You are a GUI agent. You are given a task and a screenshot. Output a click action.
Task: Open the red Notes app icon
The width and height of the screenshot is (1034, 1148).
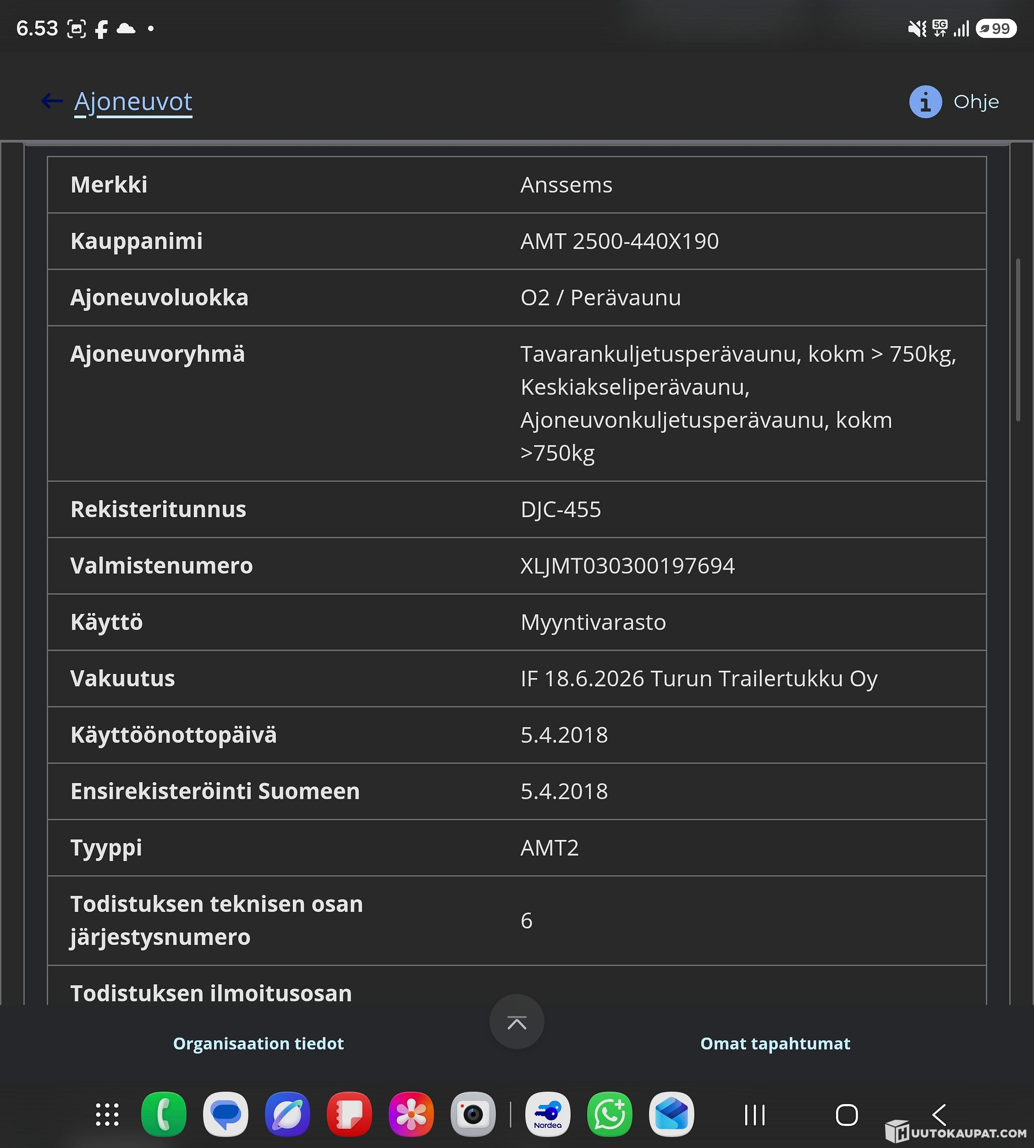[349, 1115]
